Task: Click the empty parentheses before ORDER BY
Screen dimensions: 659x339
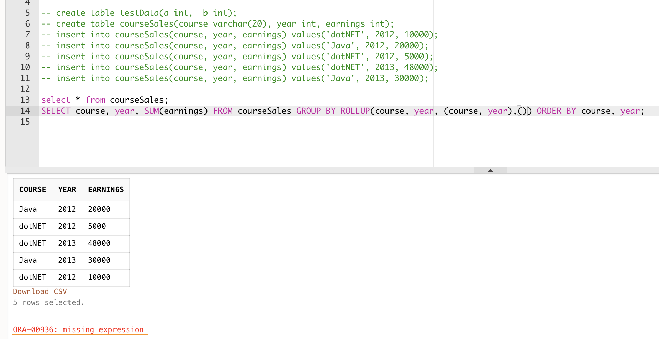Action: tap(522, 111)
